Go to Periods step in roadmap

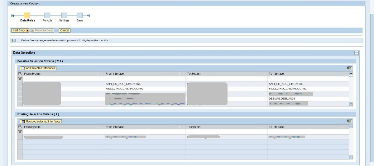click(x=47, y=15)
